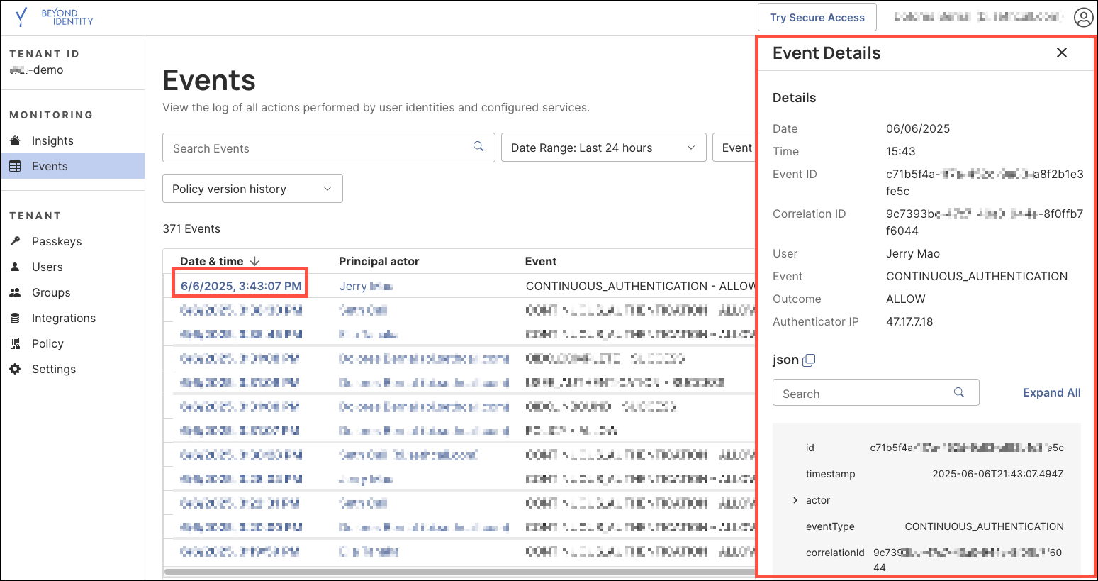Click Expand All in json section
1098x581 pixels.
click(x=1051, y=392)
